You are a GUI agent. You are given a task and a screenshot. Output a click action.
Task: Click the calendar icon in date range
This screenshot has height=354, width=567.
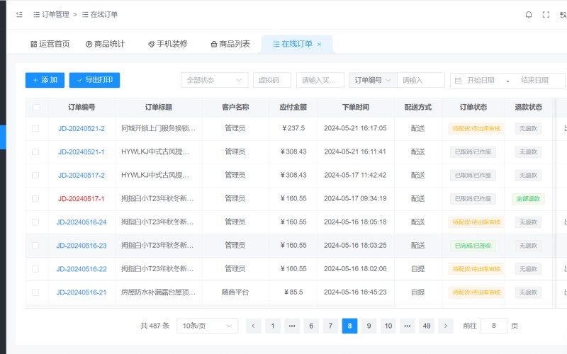[458, 81]
